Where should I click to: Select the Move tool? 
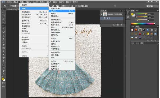click(x=4, y=13)
